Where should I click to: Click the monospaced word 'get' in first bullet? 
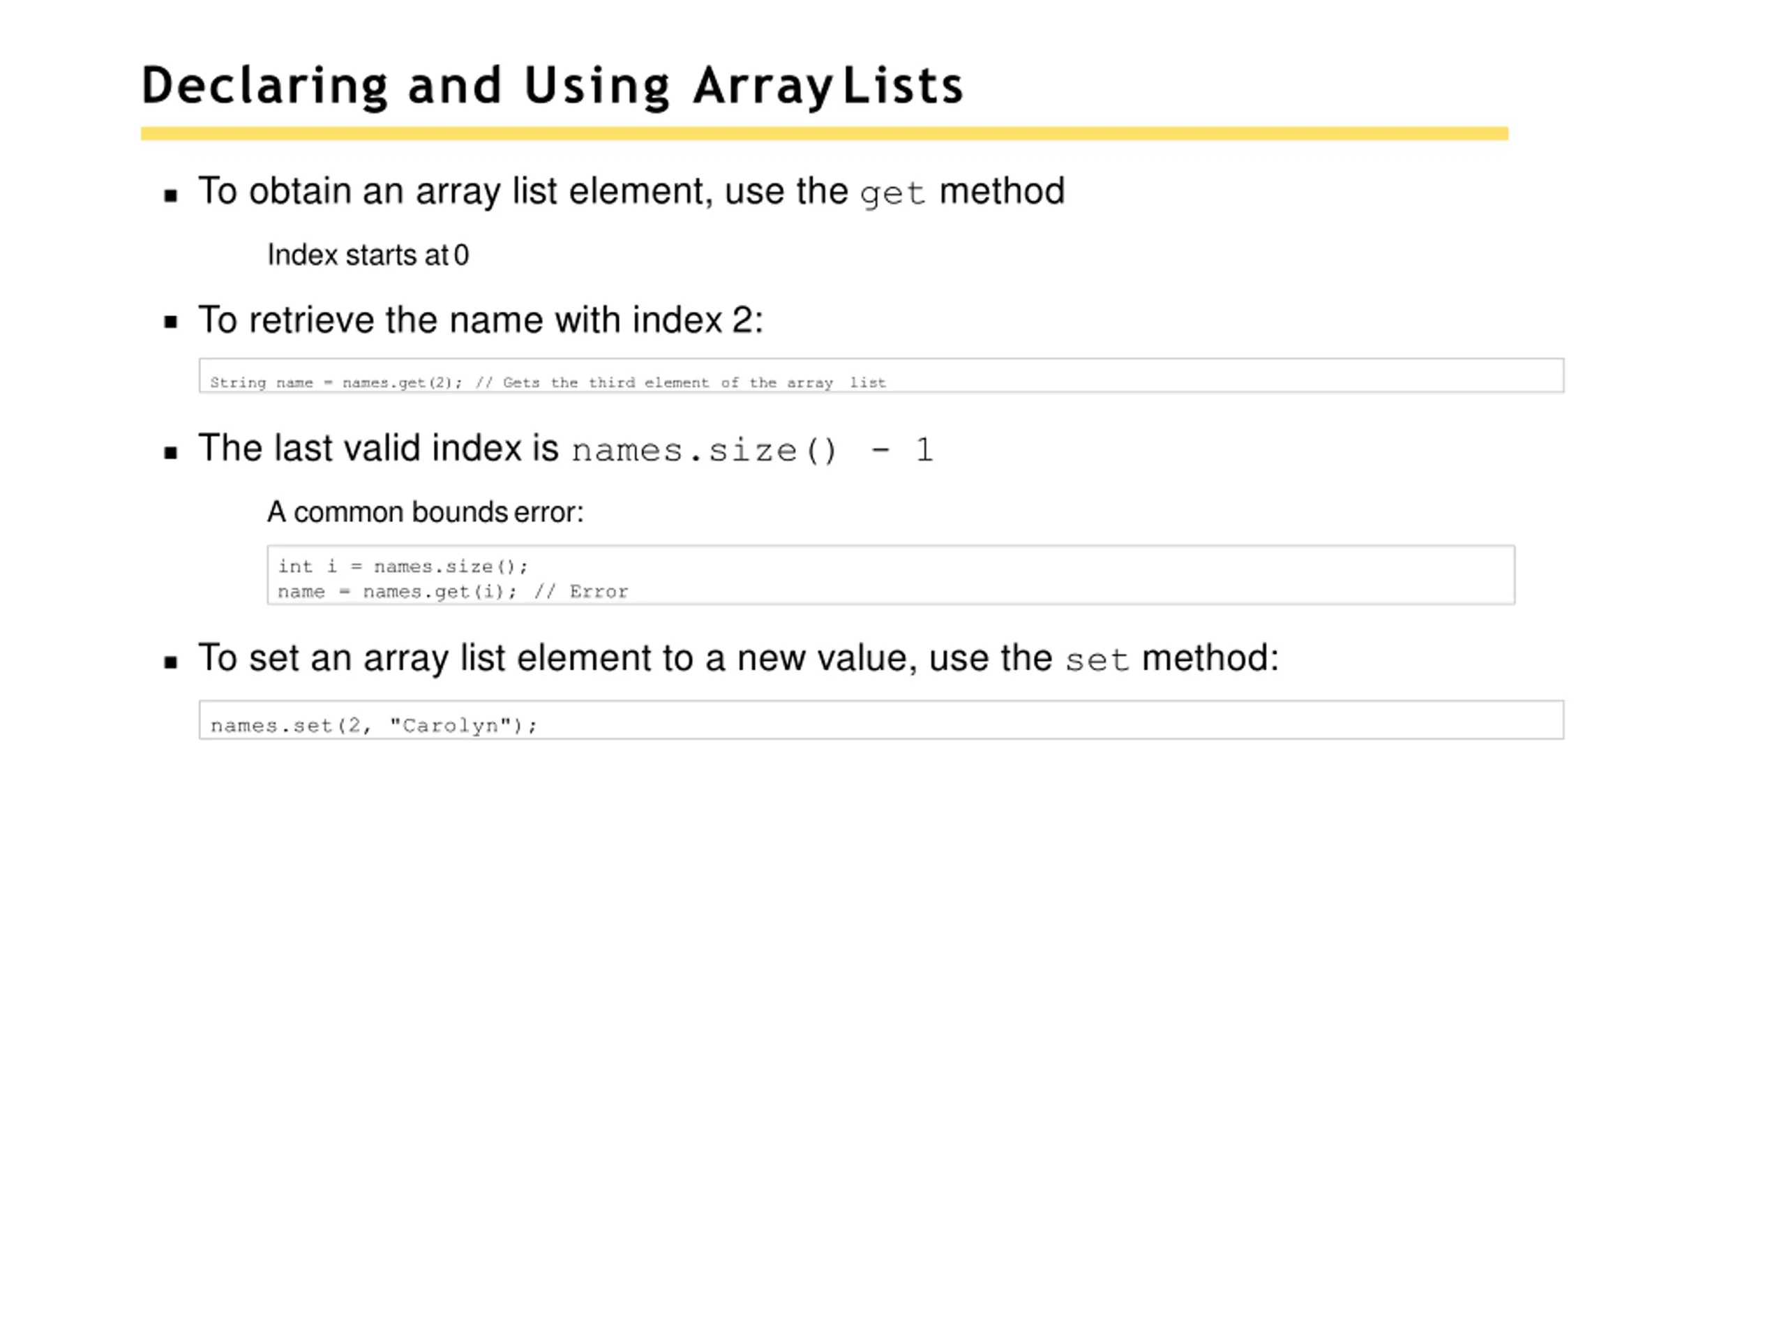[x=892, y=194]
